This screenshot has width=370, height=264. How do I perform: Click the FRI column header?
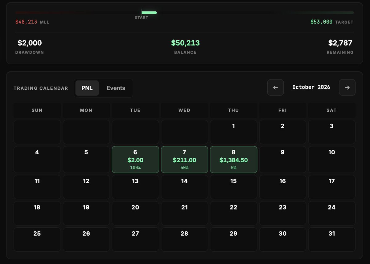click(282, 110)
